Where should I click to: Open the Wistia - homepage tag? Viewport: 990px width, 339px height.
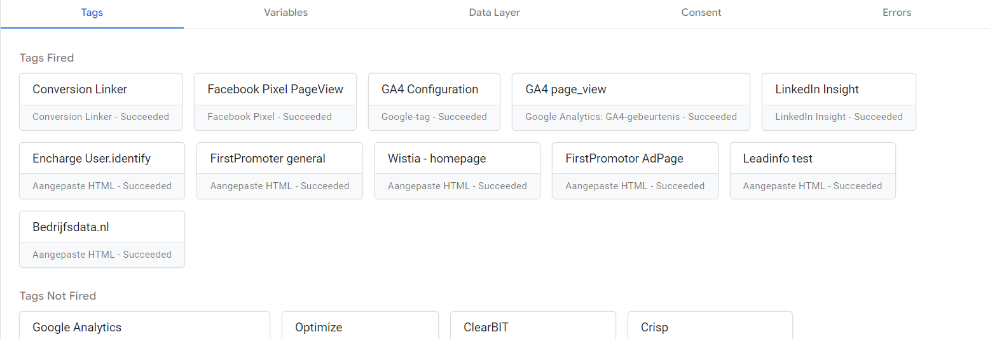pyautogui.click(x=457, y=171)
